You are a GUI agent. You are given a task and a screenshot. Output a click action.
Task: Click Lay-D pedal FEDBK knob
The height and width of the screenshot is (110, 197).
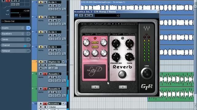pyautogui.click(x=104, y=53)
